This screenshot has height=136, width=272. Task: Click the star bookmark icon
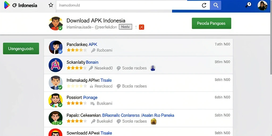tap(51, 5)
